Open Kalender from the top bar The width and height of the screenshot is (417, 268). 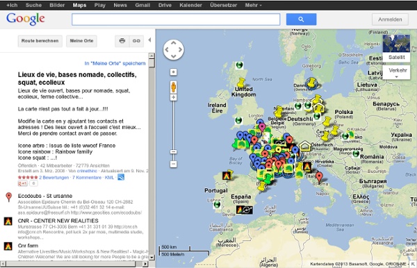click(190, 5)
